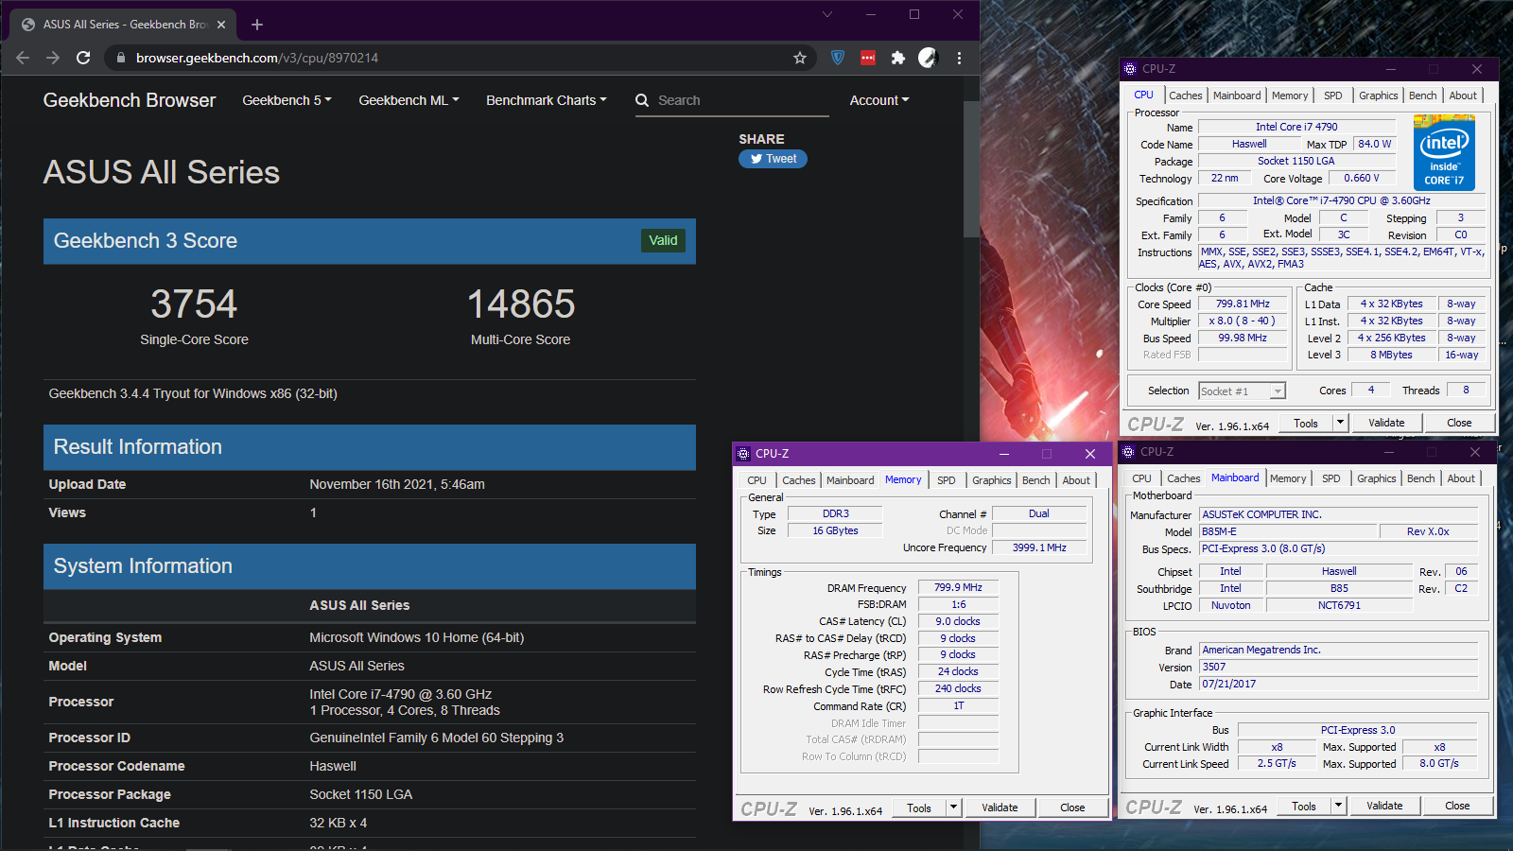Reload the Geekbench page

coord(83,58)
